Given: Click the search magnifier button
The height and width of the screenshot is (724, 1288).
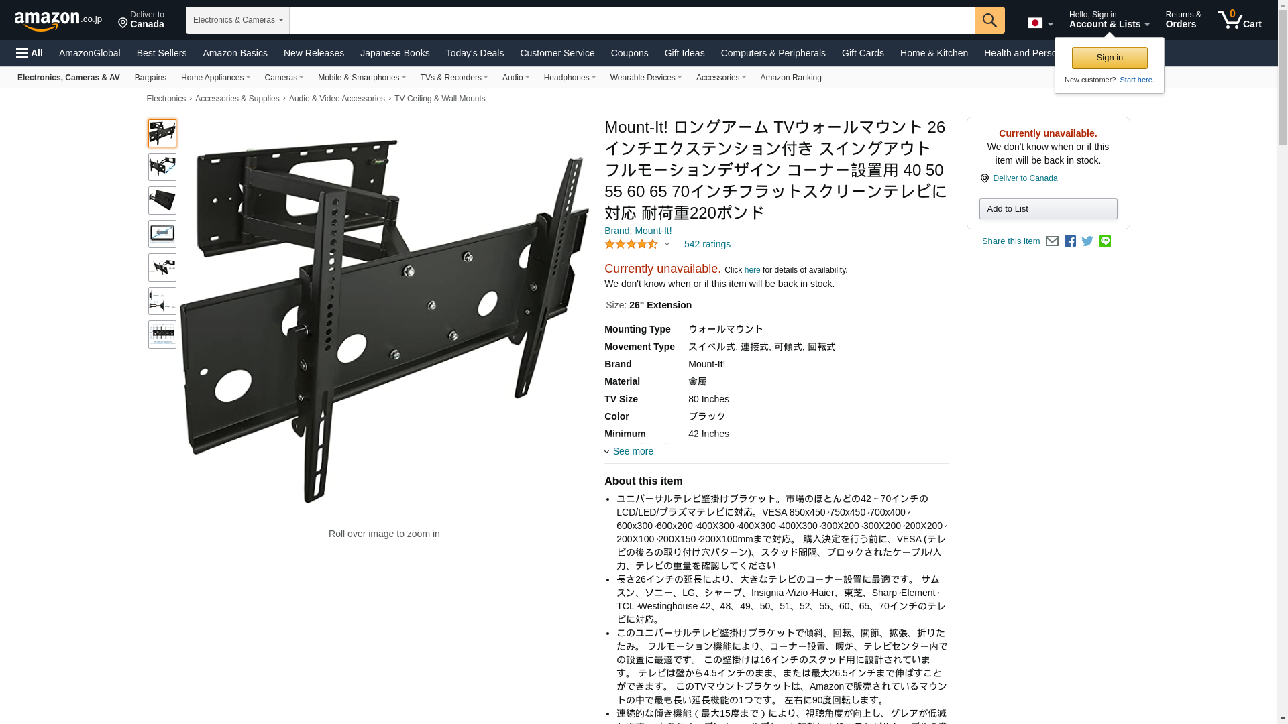Looking at the screenshot, I should pos(989,20).
